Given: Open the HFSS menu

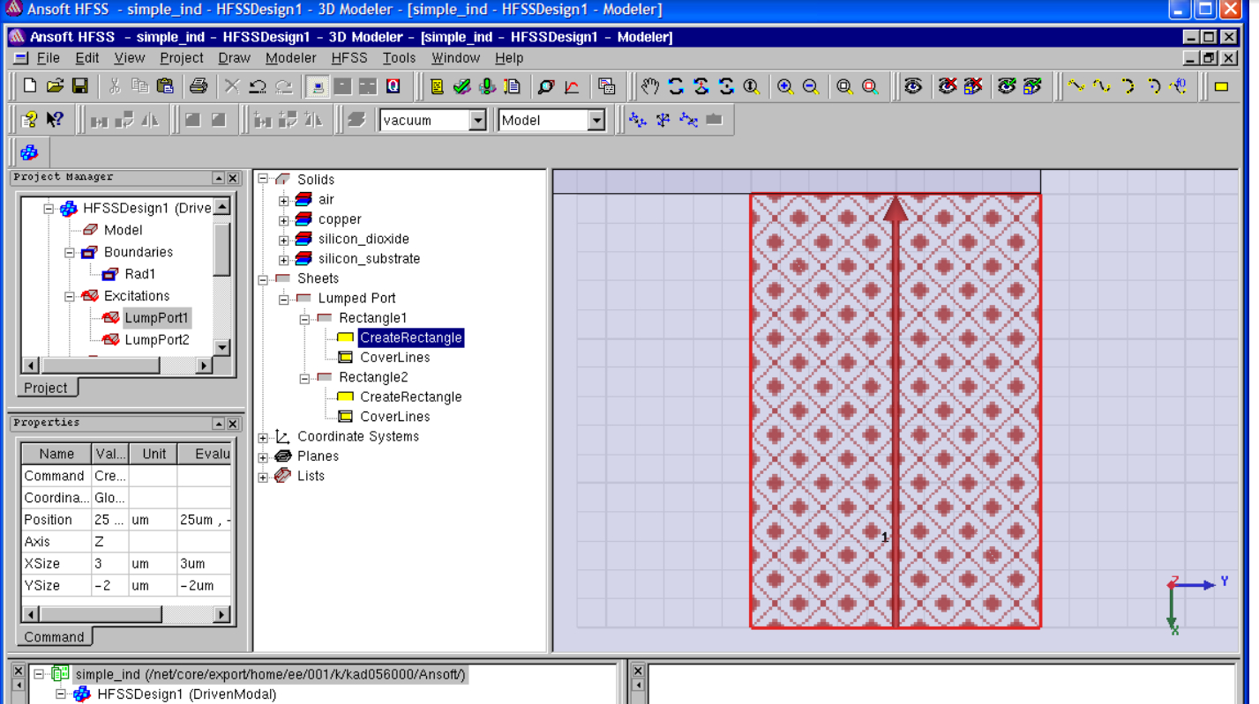Looking at the screenshot, I should pos(349,58).
